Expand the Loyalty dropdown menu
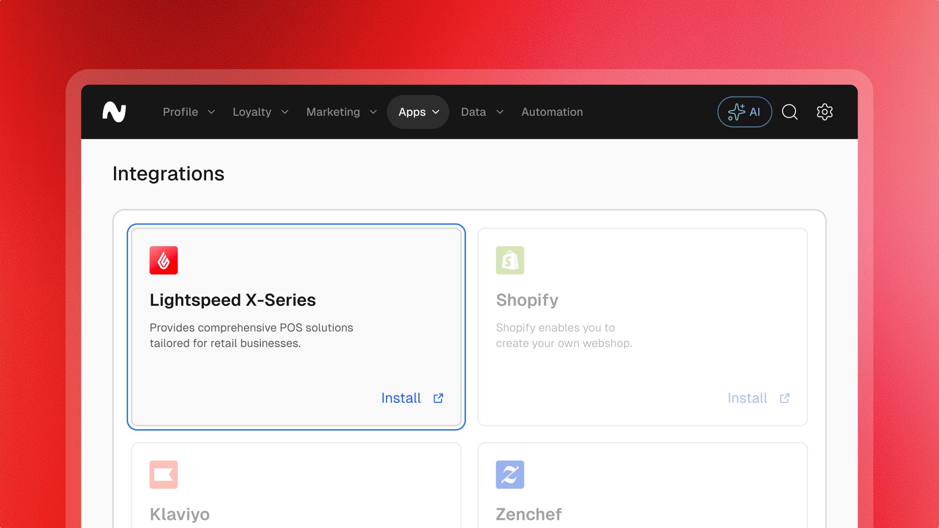 click(260, 112)
